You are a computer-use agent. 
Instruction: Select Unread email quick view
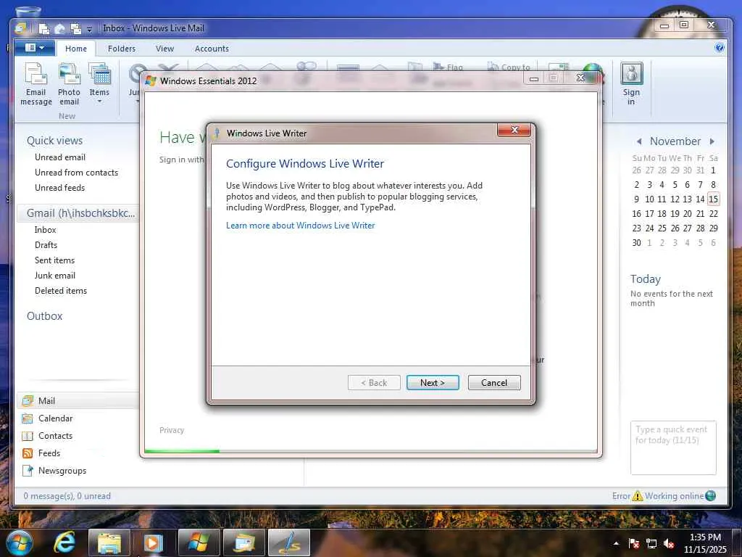point(60,157)
